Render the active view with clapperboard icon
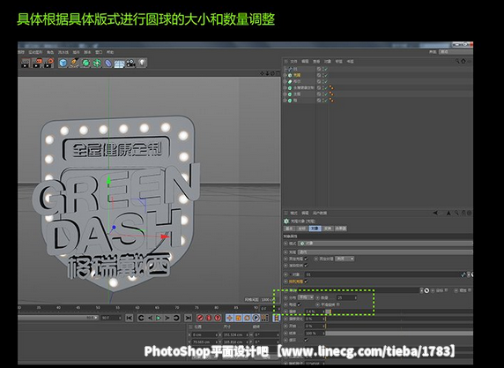Image resolution: width=504 pixels, height=368 pixels. point(26,63)
